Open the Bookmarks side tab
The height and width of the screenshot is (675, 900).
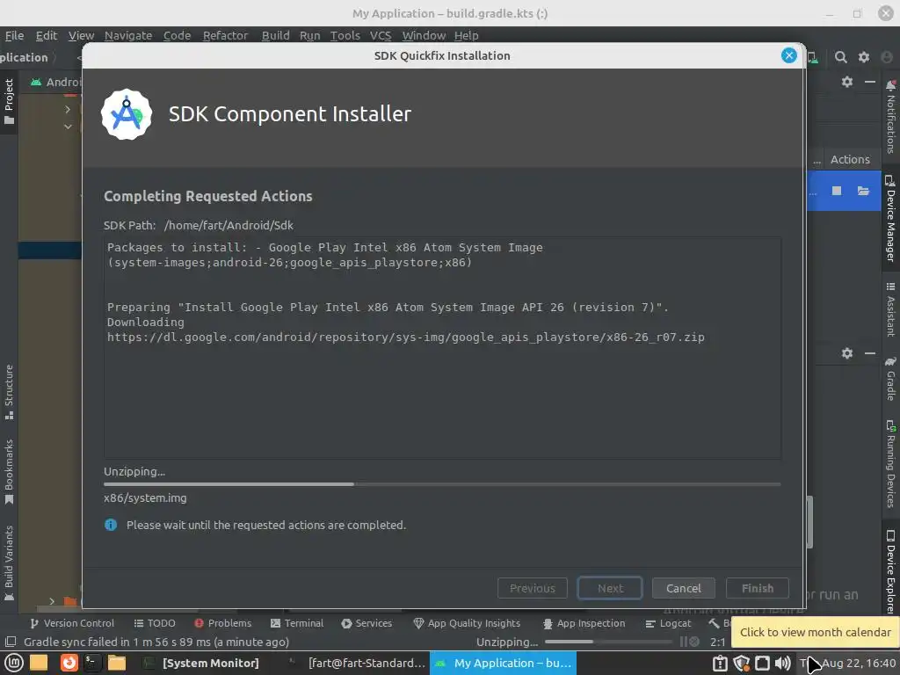[9, 472]
